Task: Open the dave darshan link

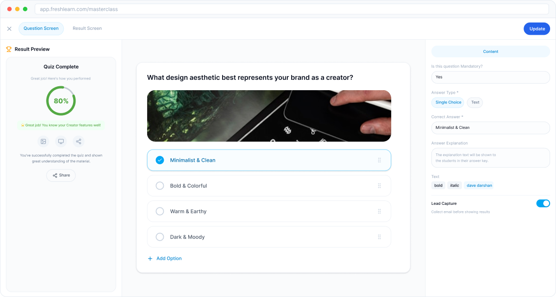Action: coord(479,185)
